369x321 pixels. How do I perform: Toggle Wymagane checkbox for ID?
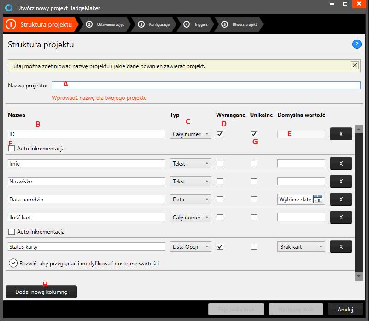(220, 134)
